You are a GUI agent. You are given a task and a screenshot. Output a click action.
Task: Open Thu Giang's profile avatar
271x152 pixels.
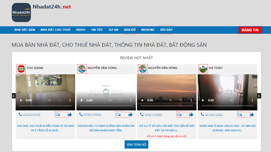[21, 68]
